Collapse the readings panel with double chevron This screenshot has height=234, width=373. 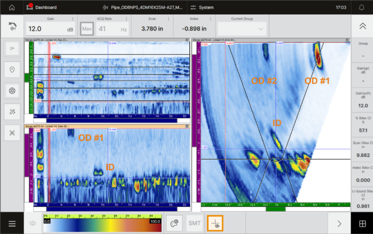tap(361, 26)
